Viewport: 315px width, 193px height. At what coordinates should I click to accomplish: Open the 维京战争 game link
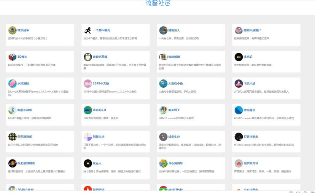click(x=23, y=30)
